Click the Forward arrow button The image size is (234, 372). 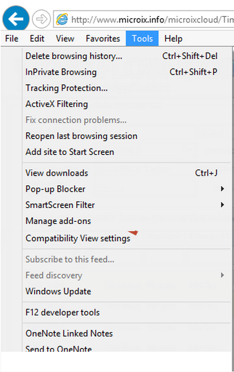[x=41, y=19]
